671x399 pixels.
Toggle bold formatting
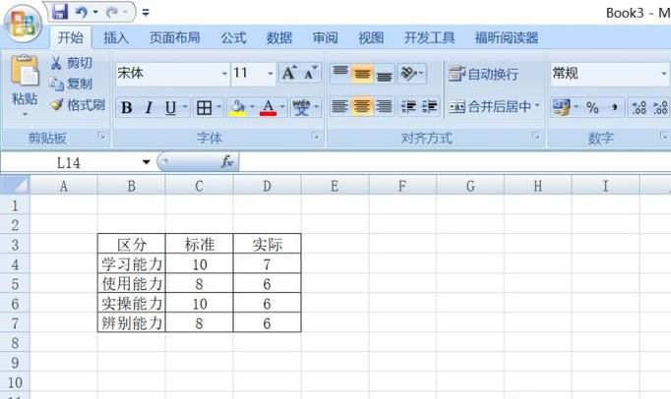click(126, 107)
